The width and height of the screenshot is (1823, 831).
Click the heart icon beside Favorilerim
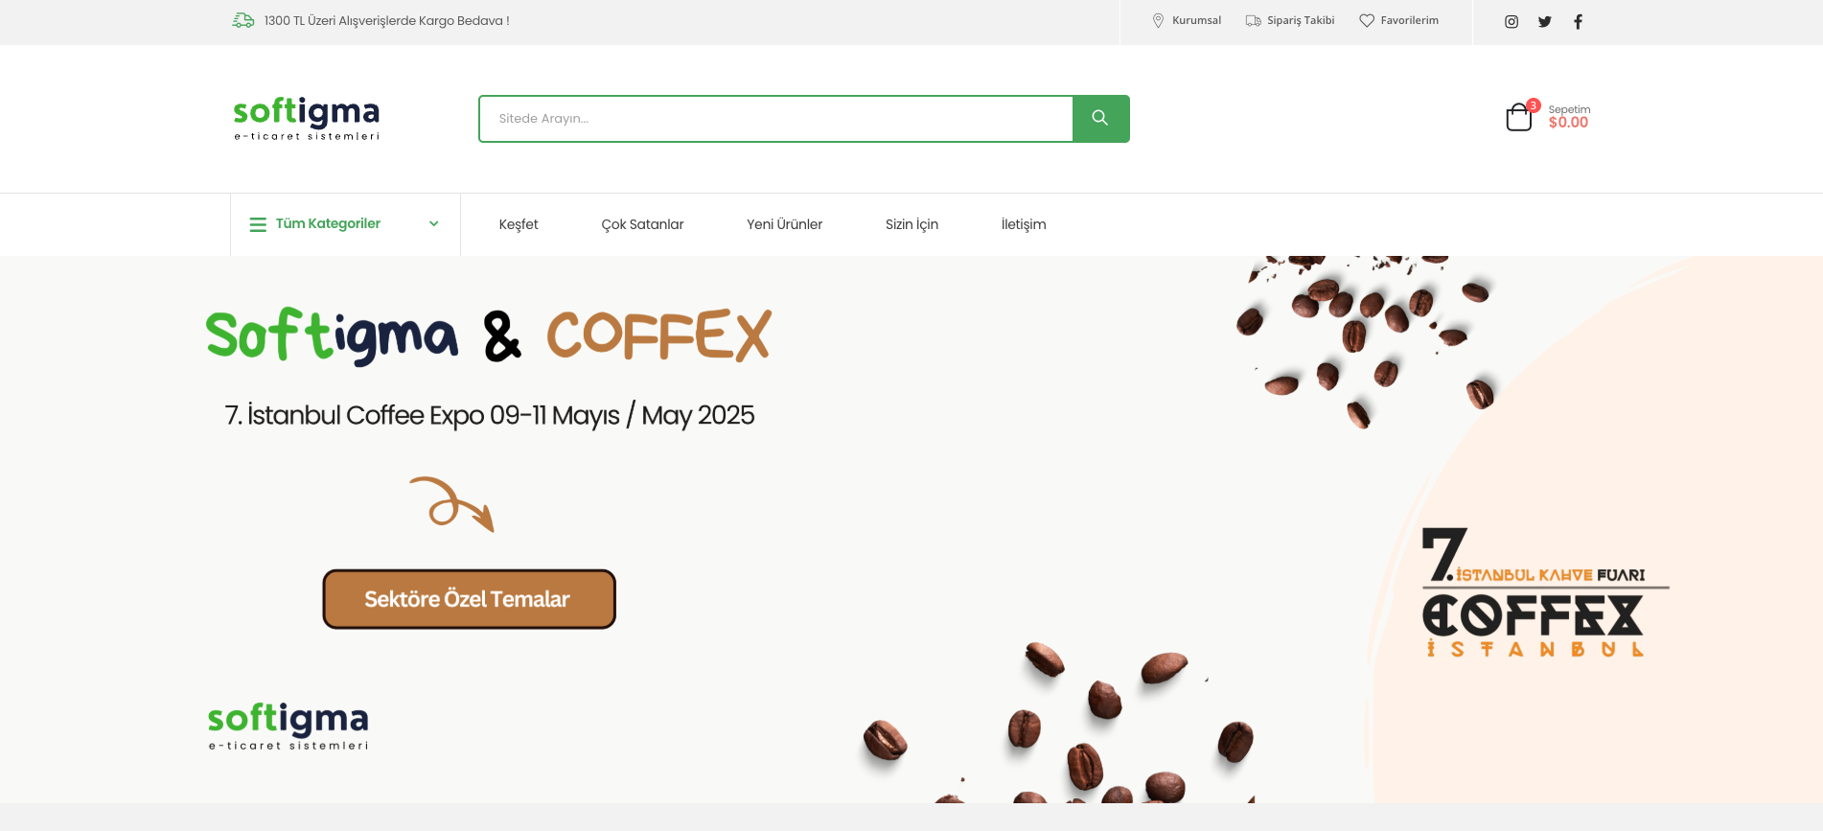click(1367, 21)
